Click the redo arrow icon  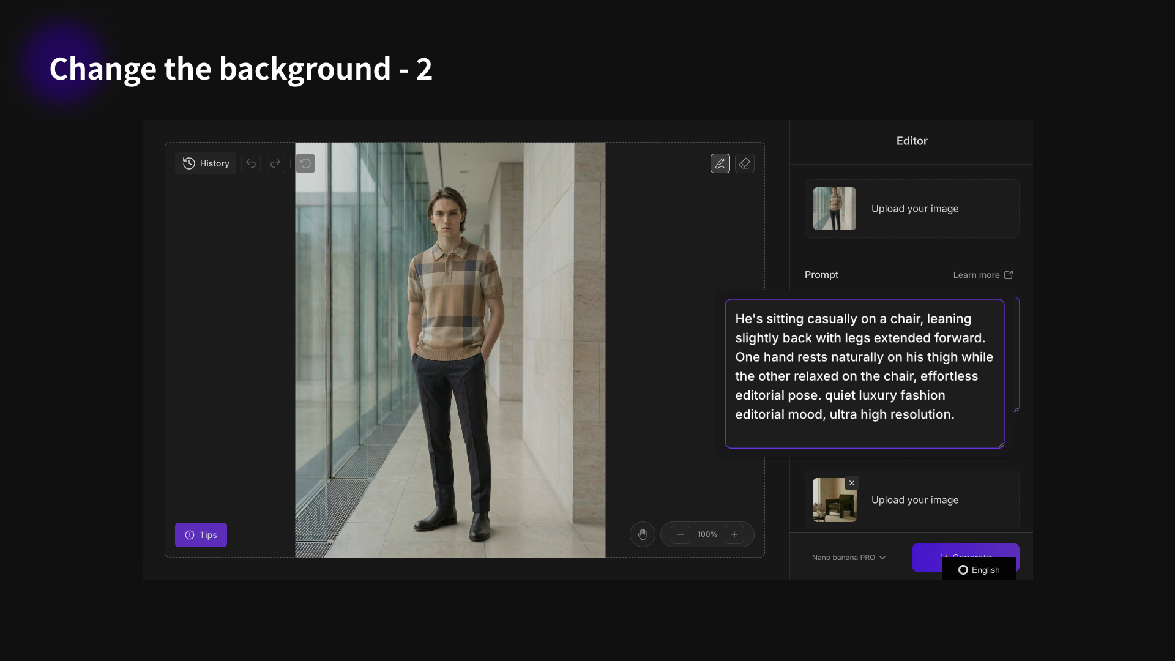[x=275, y=163]
